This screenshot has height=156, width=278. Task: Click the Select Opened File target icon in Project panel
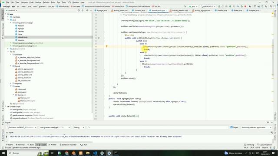(79, 10)
